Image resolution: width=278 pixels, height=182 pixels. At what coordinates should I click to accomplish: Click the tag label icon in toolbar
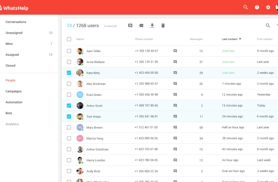(x=141, y=26)
